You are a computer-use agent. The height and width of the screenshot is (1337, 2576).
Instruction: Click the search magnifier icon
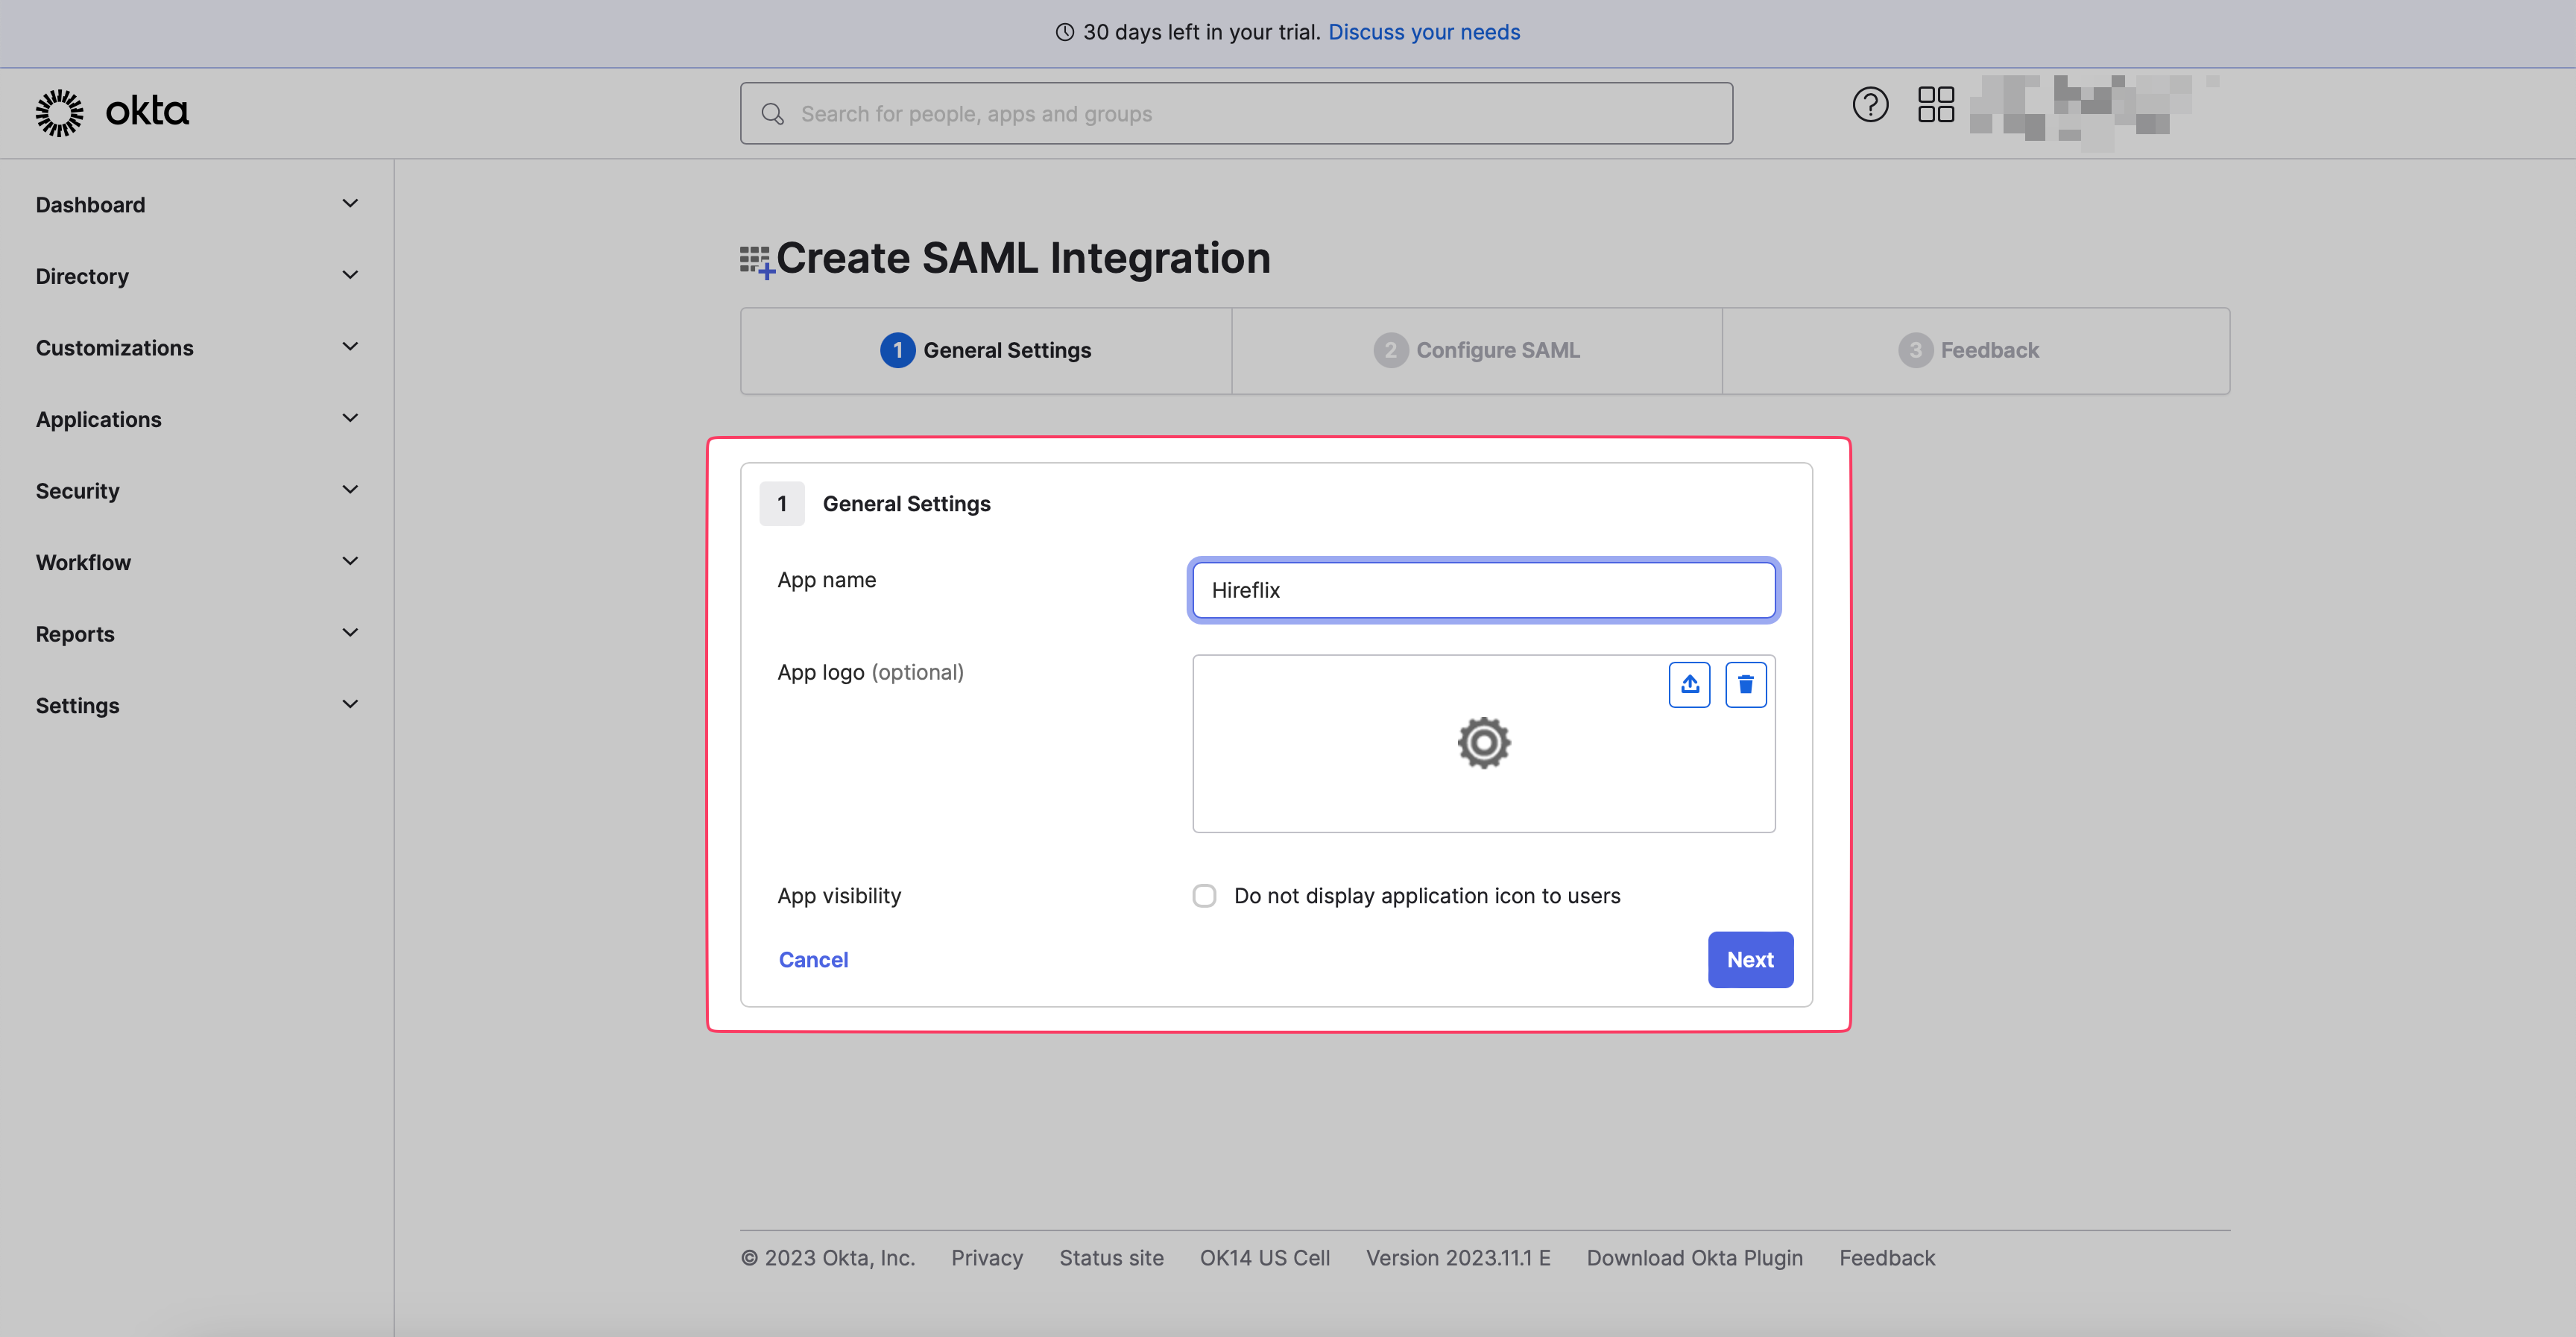pos(772,114)
